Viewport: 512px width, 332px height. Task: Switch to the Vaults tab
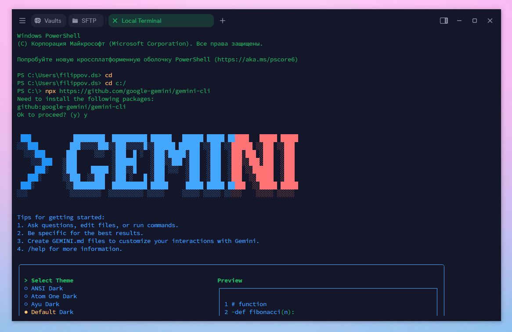(49, 21)
